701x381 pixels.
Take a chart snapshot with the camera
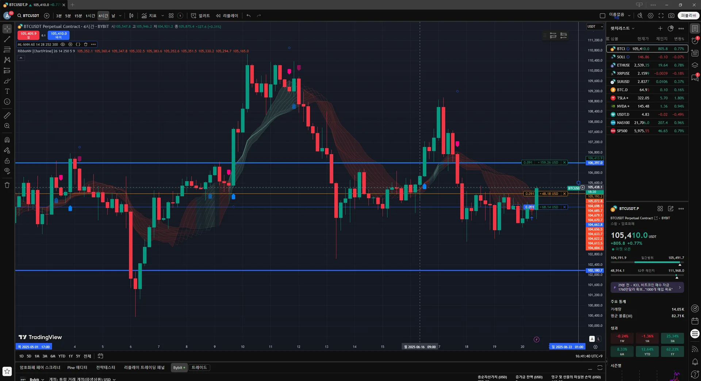click(671, 16)
